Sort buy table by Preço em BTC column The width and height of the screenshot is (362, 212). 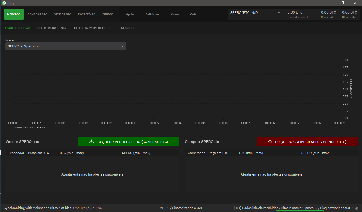(x=218, y=153)
